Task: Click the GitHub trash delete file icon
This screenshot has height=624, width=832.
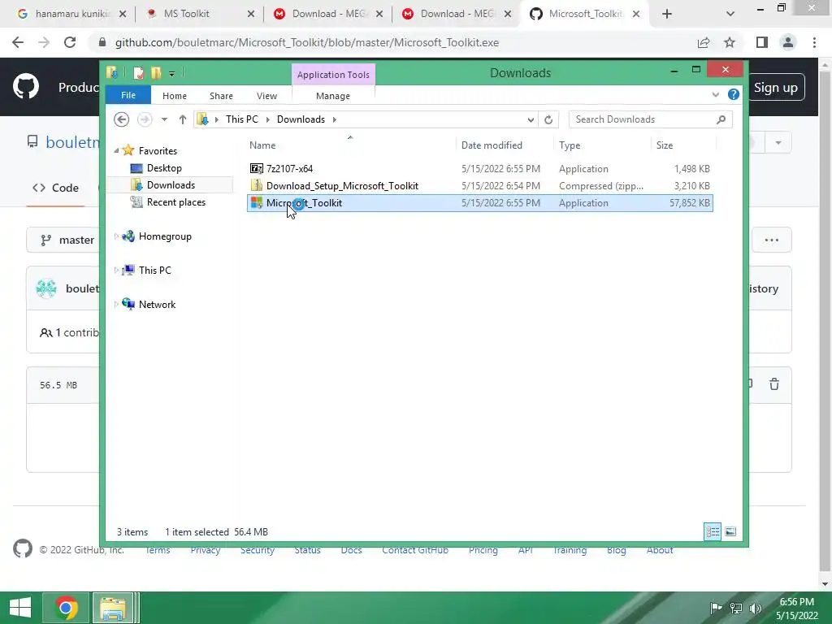Action: (774, 384)
